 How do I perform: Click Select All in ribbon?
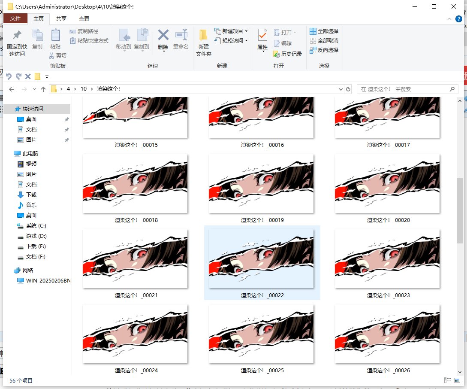pos(324,31)
